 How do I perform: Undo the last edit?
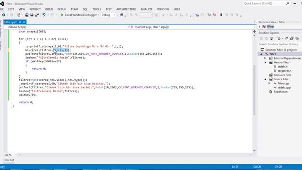(x=44, y=15)
